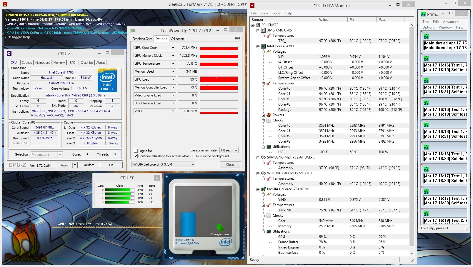Click OK in CPU-Z
The height and width of the screenshot is (267, 473).
[x=111, y=165]
